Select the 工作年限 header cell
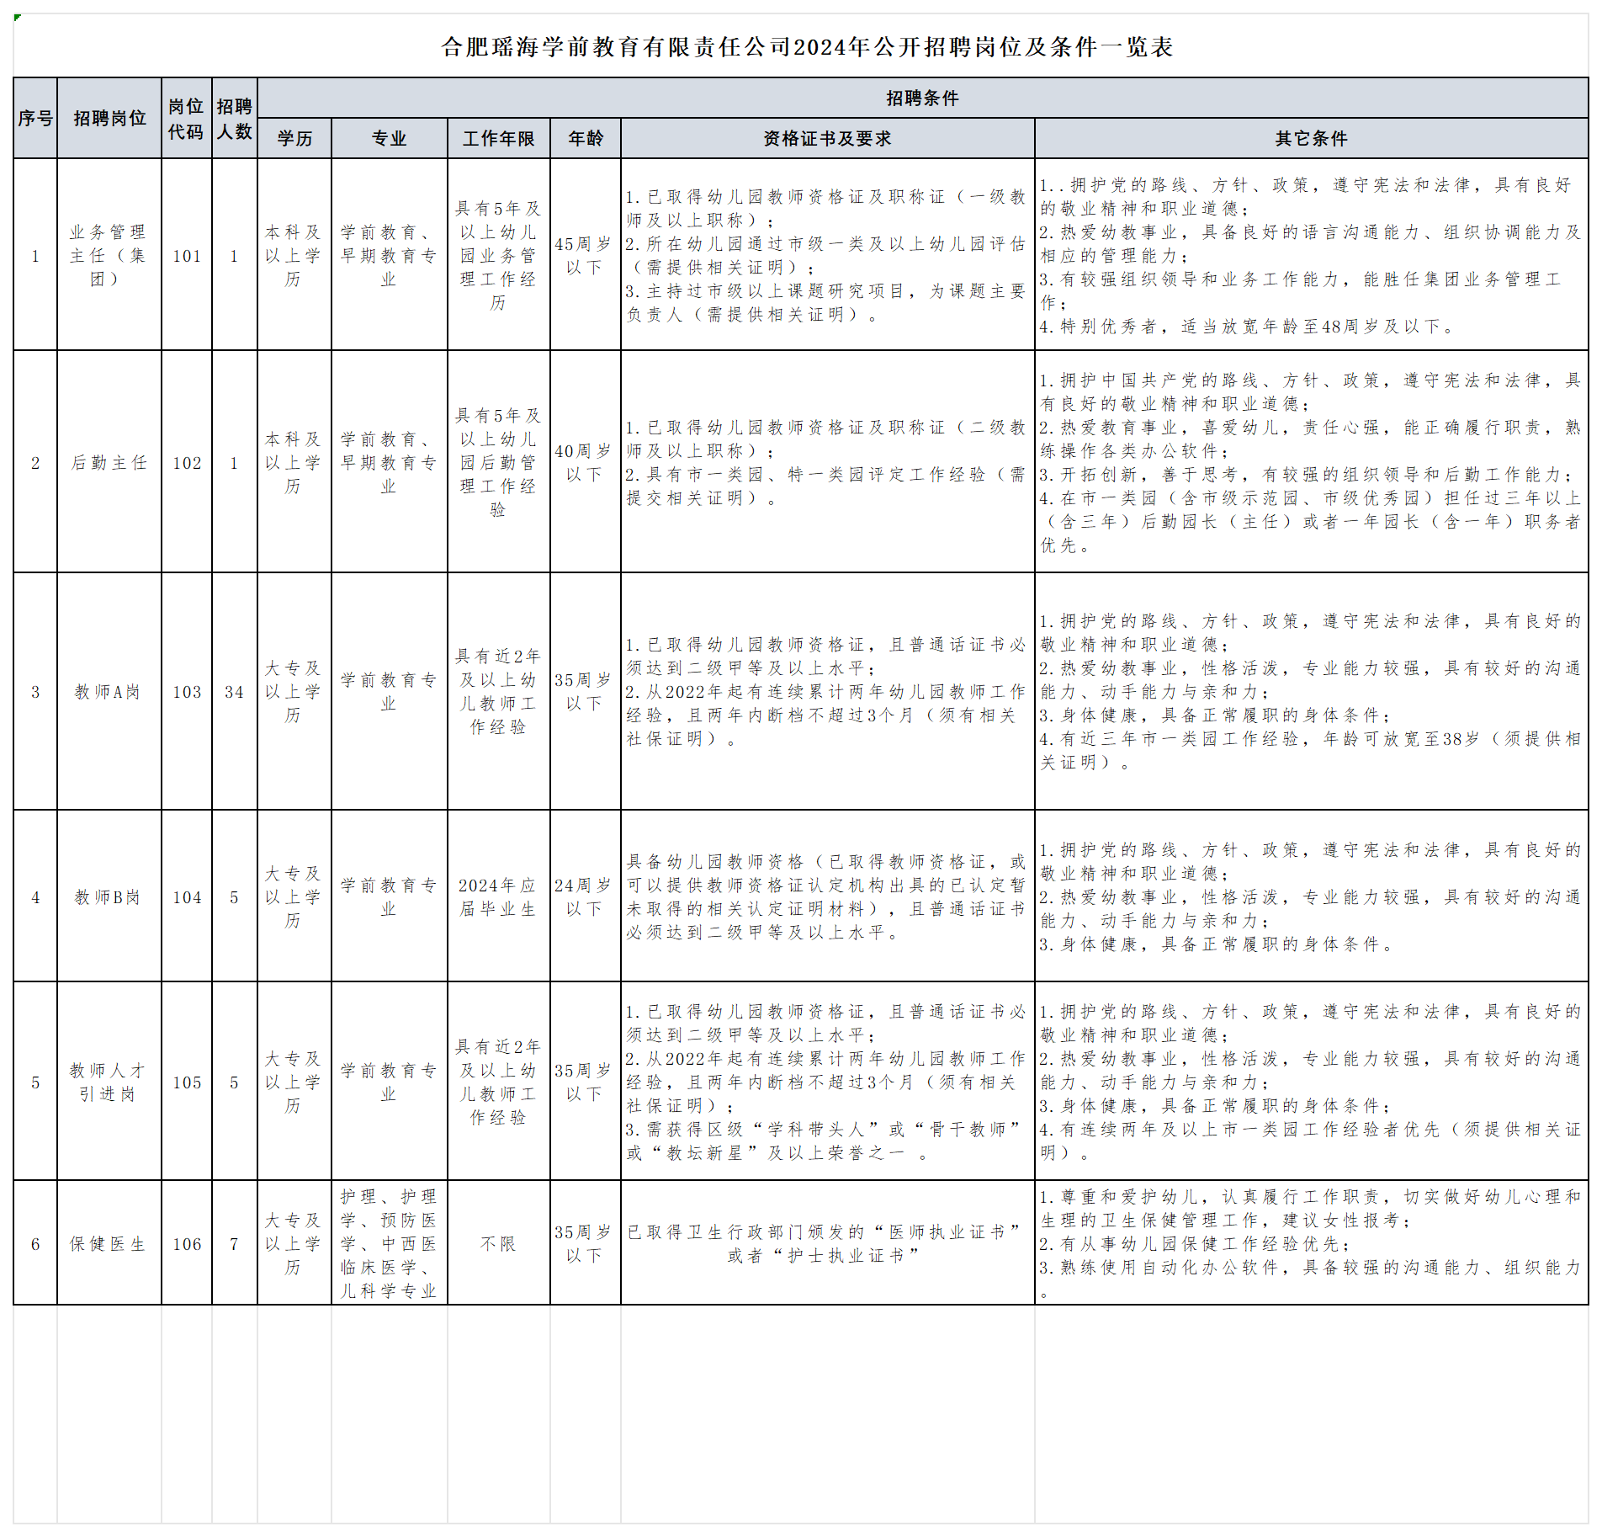 (499, 138)
